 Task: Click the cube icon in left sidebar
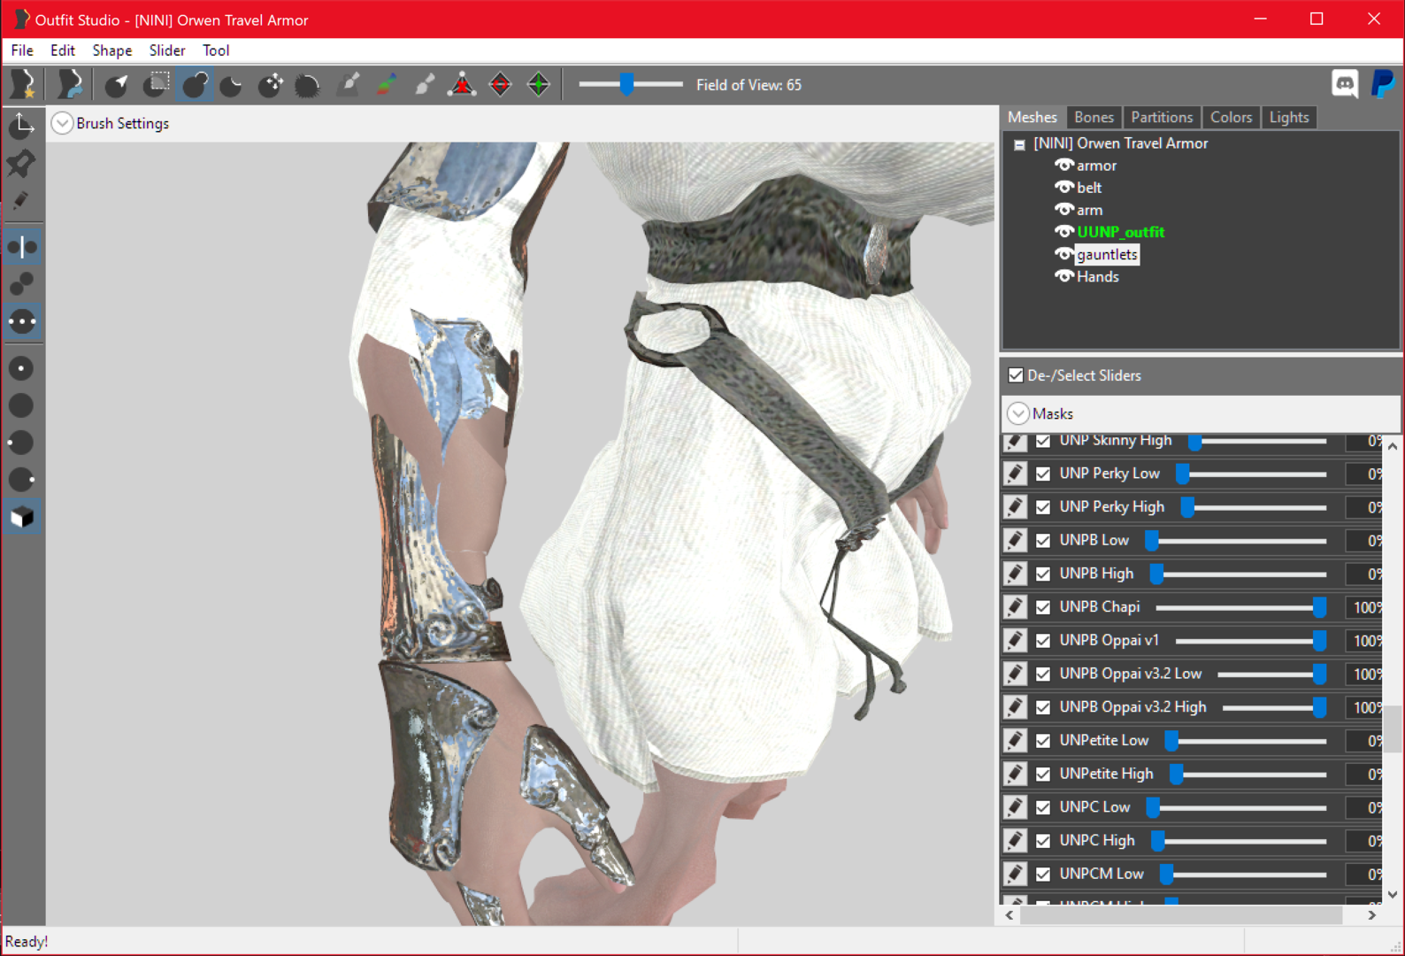tap(22, 517)
